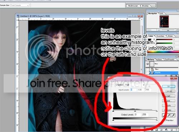Click the Input Levels 255 field
Viewport: 179px width, 132px height.
coord(147,90)
